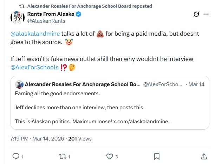Click the blue verified badge
This screenshot has width=215, height=164.
point(80,14)
